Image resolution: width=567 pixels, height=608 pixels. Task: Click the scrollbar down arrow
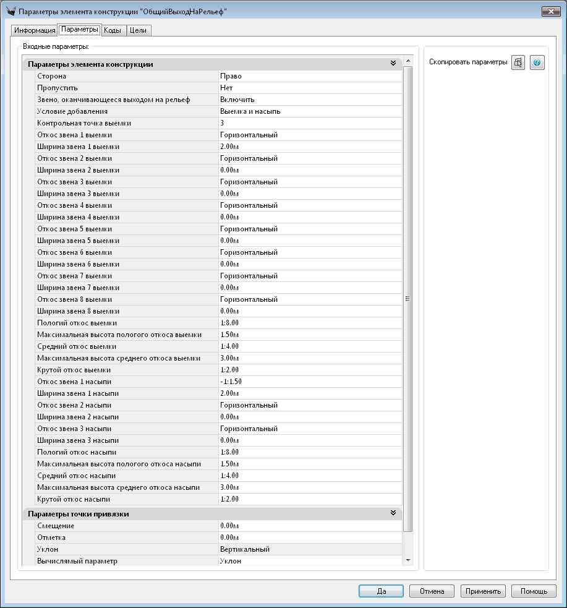[x=407, y=560]
